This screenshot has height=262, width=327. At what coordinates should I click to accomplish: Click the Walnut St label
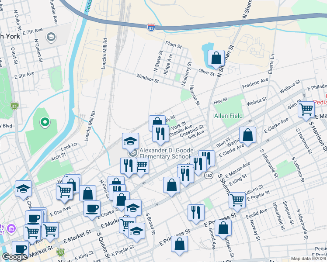point(257,101)
